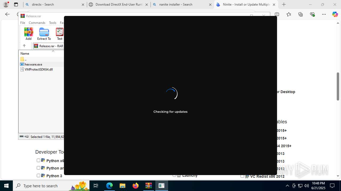
Task: Check the Python 3 checkbox
Action: pos(38,175)
